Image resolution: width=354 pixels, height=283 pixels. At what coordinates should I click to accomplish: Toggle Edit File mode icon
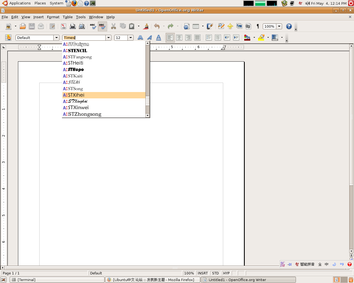tap(52, 26)
